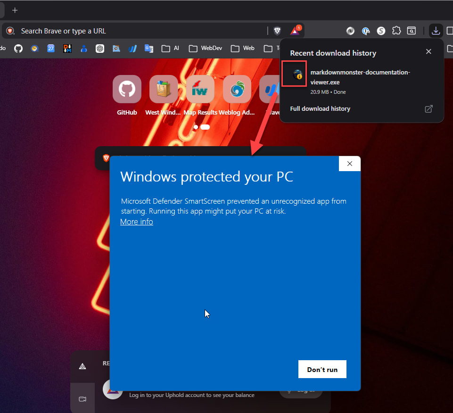The width and height of the screenshot is (453, 413).
Task: Click the white S circle extension icon
Action: point(381,31)
